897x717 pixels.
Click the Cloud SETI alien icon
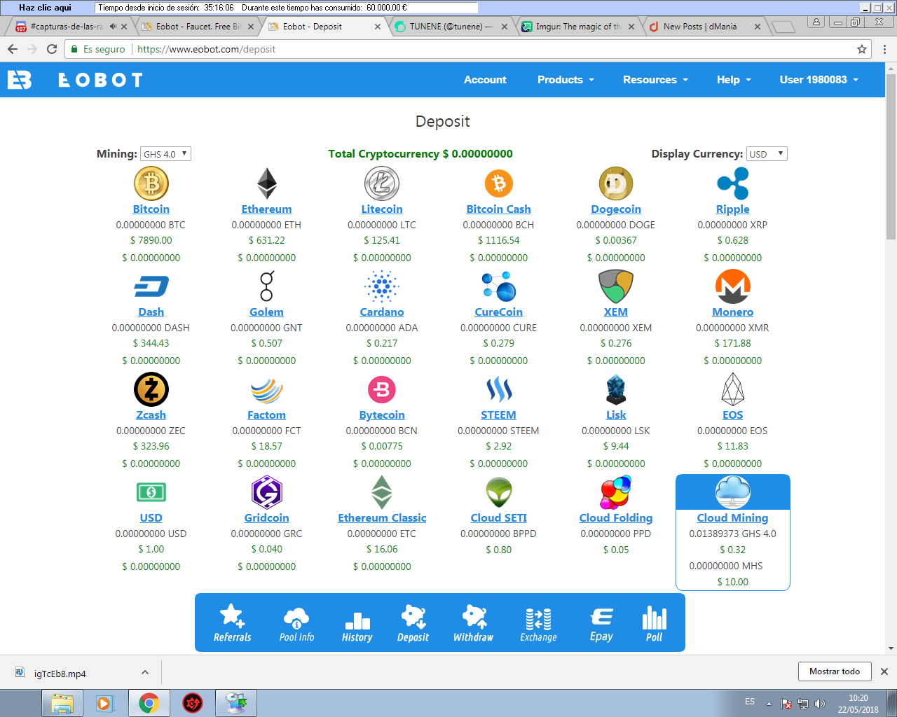pyautogui.click(x=499, y=492)
